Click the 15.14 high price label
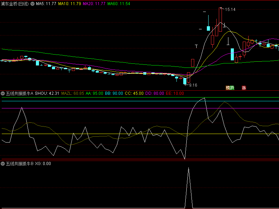 coord(230,10)
